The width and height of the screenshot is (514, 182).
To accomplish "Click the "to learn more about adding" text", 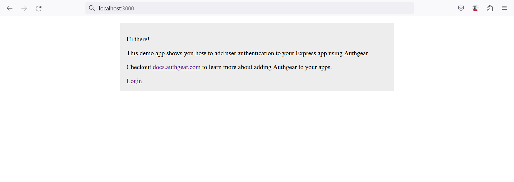I will [x=237, y=67].
